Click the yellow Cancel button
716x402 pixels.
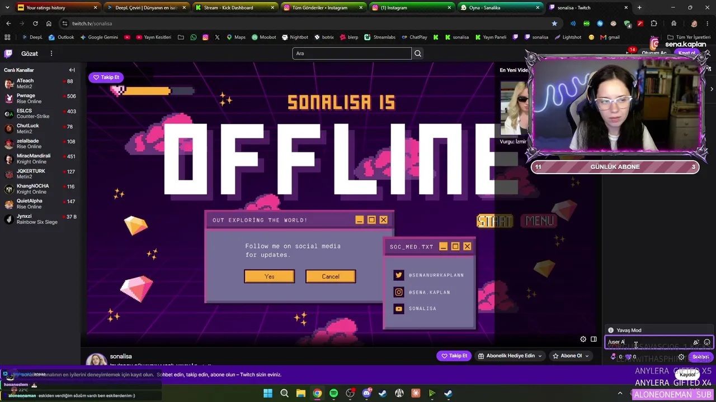pyautogui.click(x=331, y=276)
